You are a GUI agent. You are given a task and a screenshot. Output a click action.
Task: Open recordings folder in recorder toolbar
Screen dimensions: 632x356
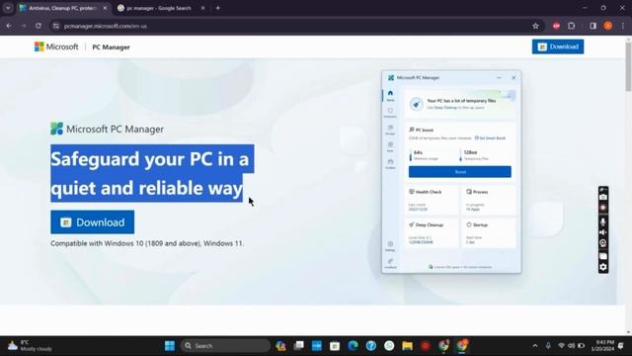pyautogui.click(x=603, y=256)
